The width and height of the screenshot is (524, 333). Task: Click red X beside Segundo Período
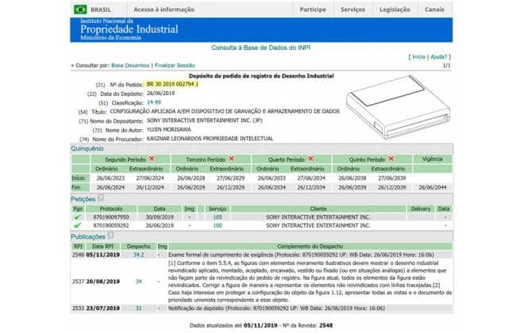point(152,159)
